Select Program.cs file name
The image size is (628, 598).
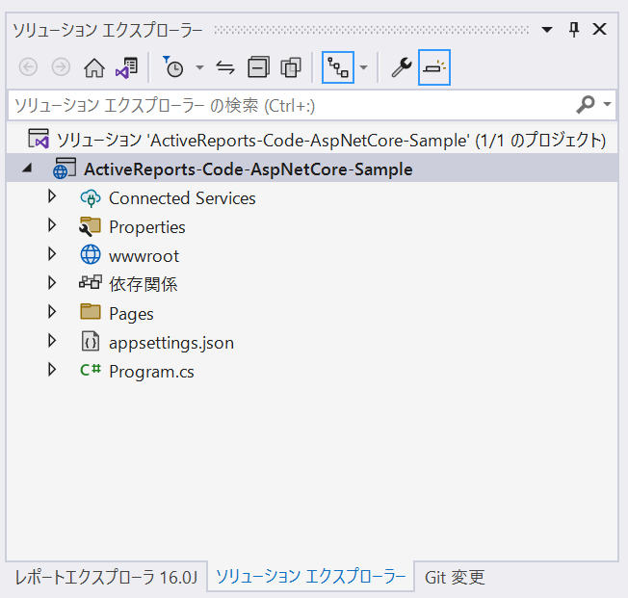(x=151, y=372)
